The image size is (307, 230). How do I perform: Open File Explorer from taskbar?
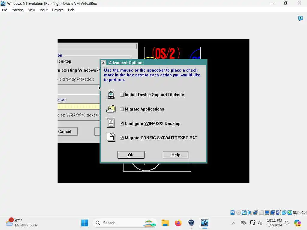[x=165, y=223]
